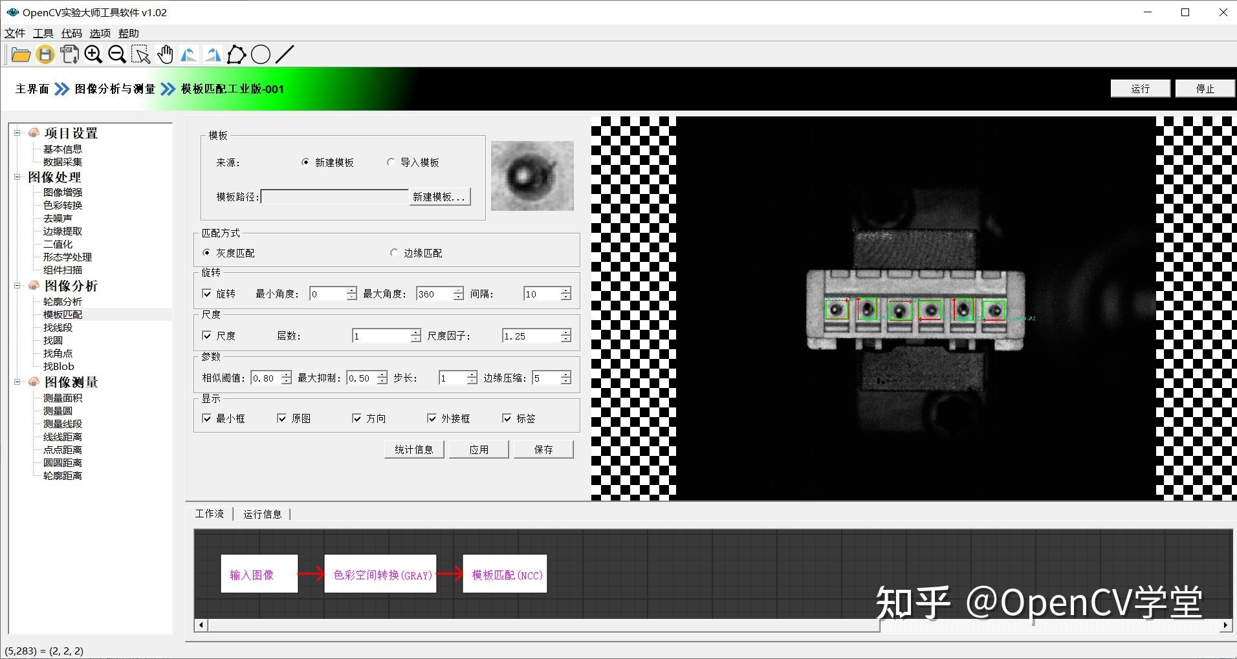This screenshot has height=659, width=1237.
Task: Select the zoom out magnifier tool
Action: click(117, 54)
